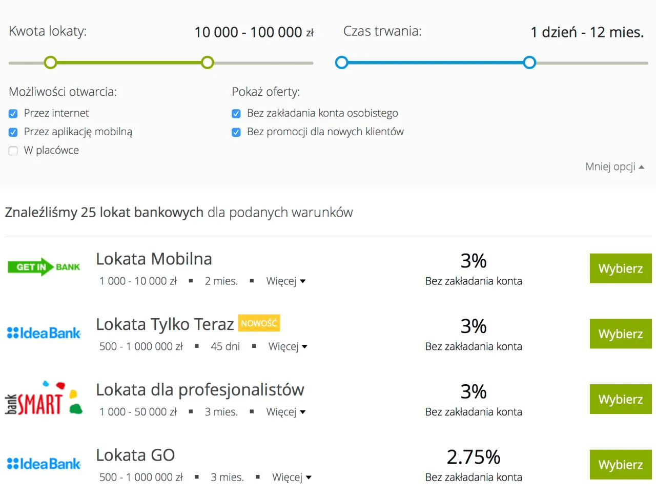Click the Bank Smart logo

tap(44, 399)
